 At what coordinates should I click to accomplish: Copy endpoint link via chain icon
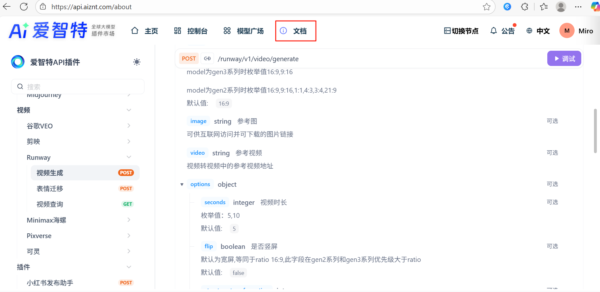pyautogui.click(x=207, y=59)
